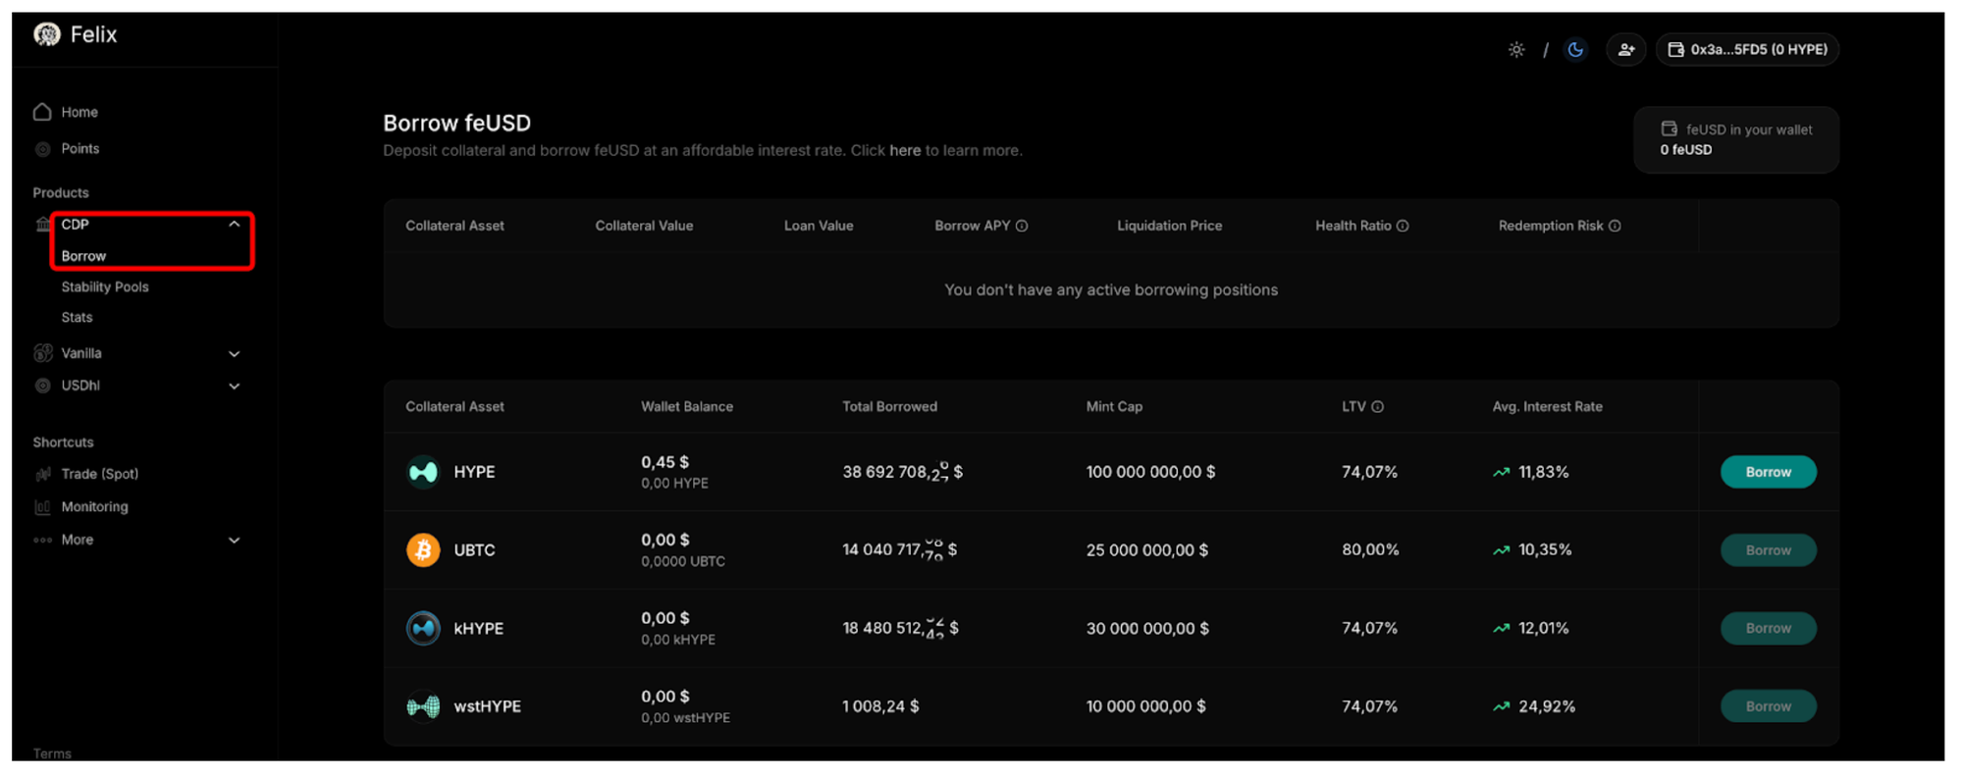The width and height of the screenshot is (1963, 777).
Task: Click the HYPE token icon
Action: (x=423, y=472)
